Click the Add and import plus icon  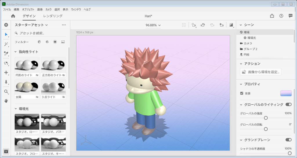tap(6, 25)
